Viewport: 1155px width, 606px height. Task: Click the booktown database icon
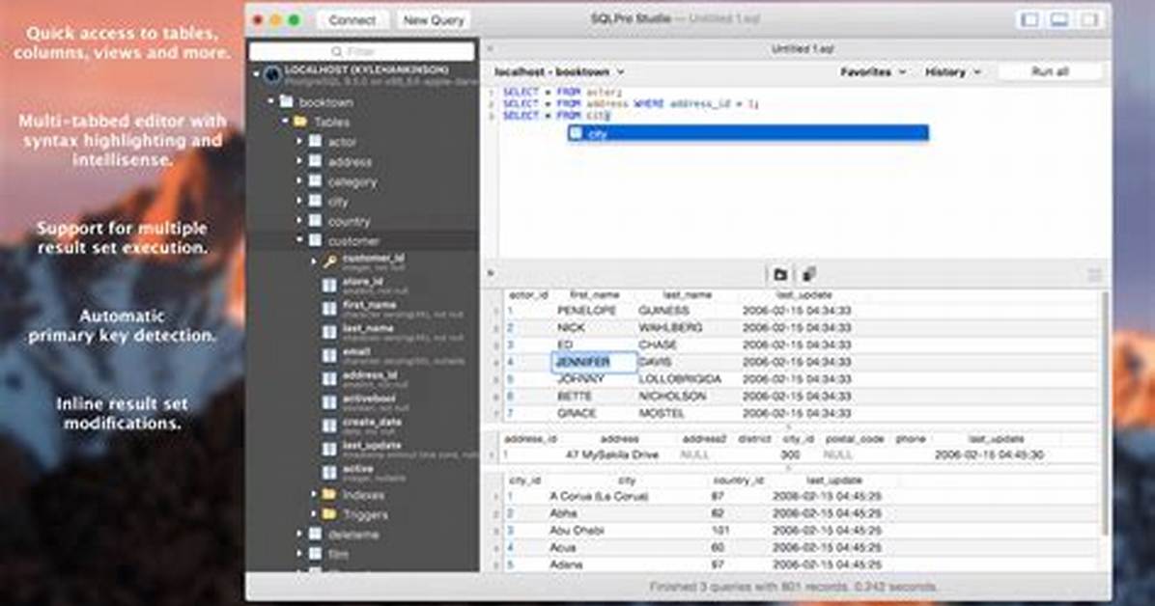pyautogui.click(x=287, y=101)
